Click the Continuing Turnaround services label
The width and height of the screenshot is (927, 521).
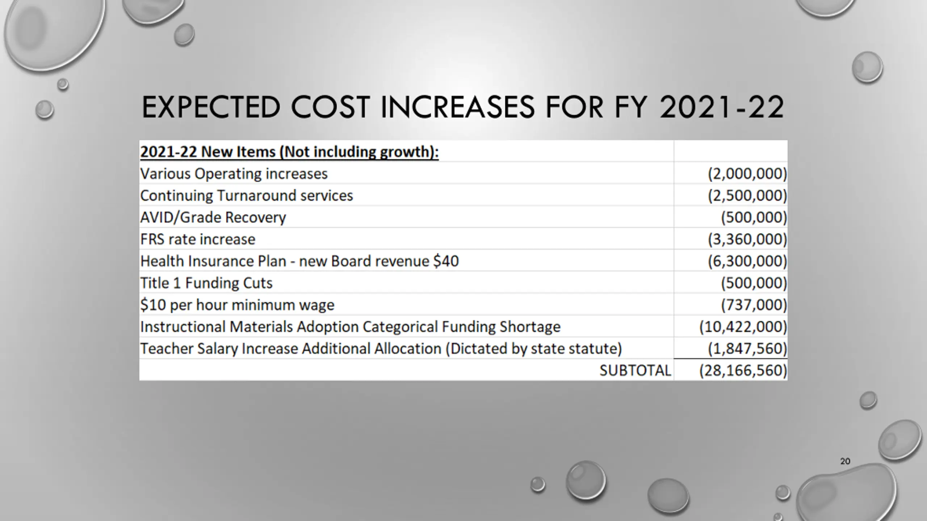246,196
